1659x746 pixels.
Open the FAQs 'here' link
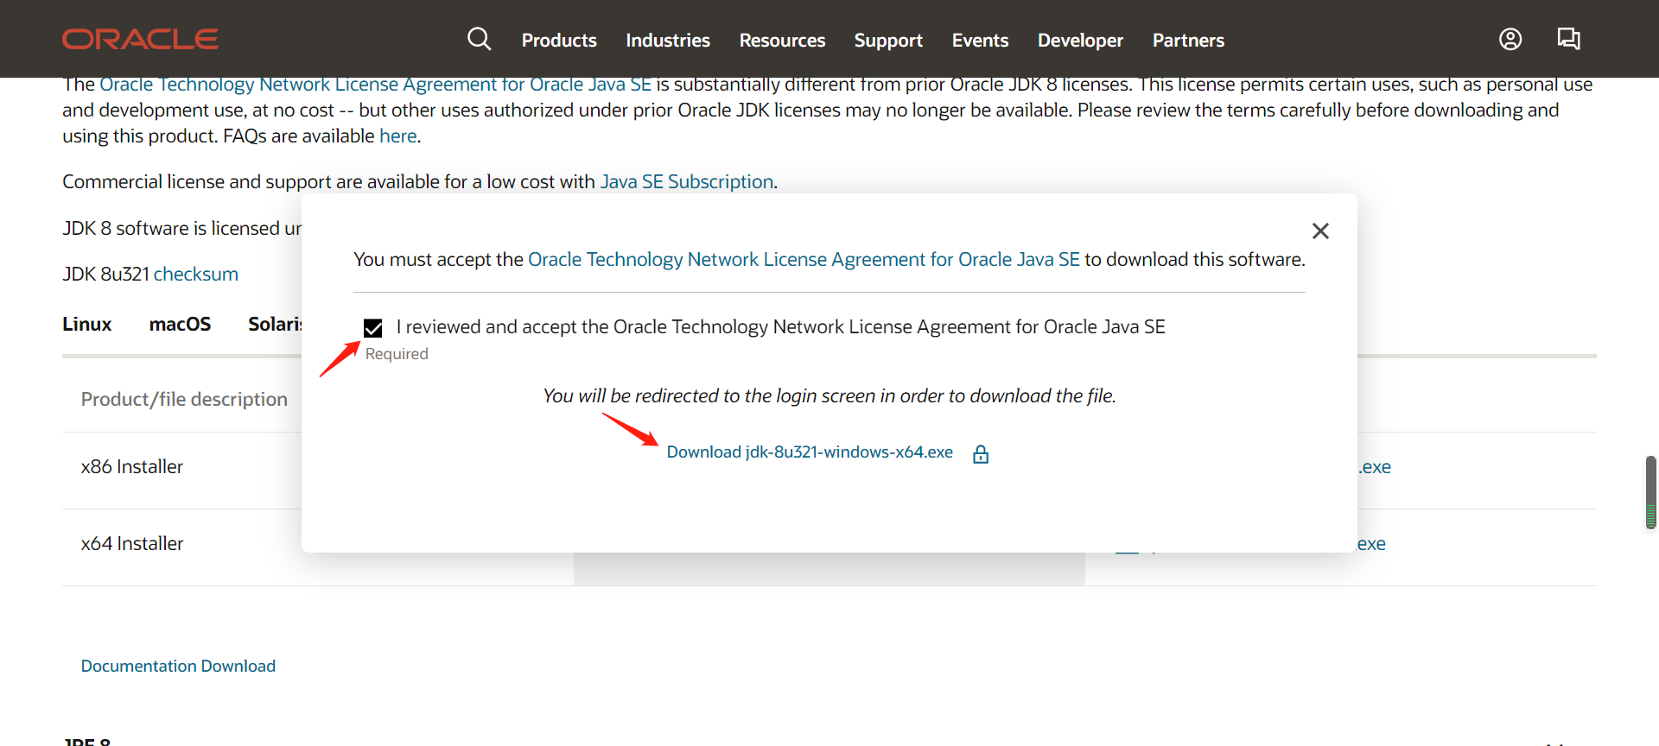point(397,136)
